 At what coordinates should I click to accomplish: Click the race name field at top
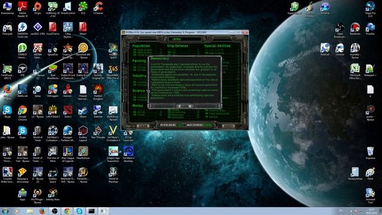tap(184, 39)
